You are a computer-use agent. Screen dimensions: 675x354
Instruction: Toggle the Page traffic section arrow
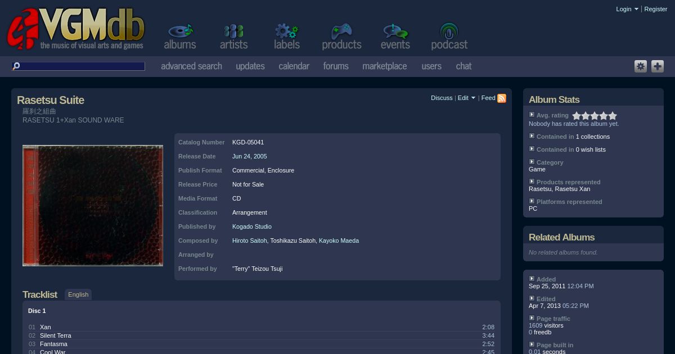pos(532,318)
